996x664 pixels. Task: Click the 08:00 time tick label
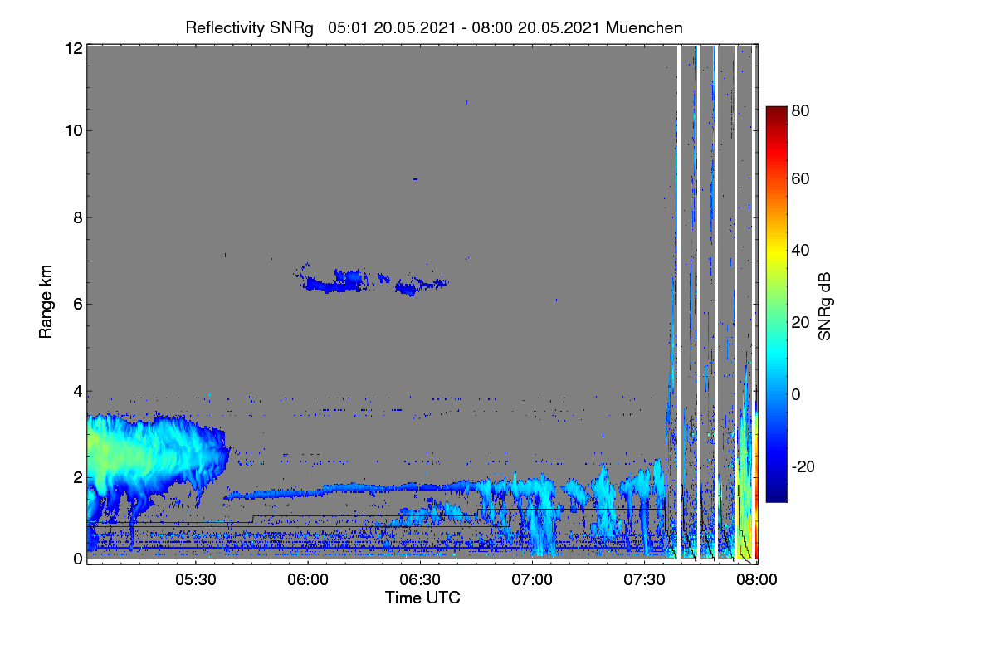757,581
